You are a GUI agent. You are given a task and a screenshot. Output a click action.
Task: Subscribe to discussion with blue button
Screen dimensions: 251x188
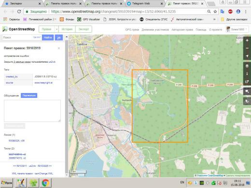click(29, 95)
